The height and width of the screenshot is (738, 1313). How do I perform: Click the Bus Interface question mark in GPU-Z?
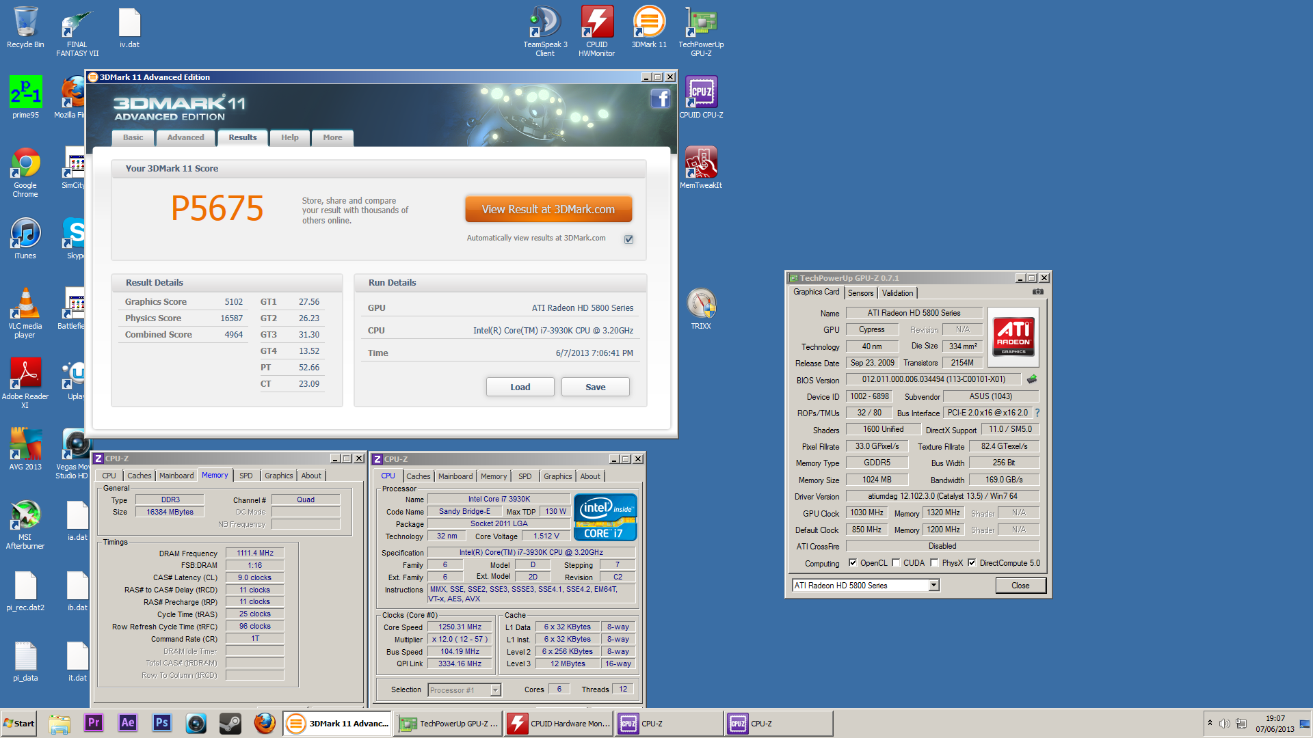[x=1037, y=413]
